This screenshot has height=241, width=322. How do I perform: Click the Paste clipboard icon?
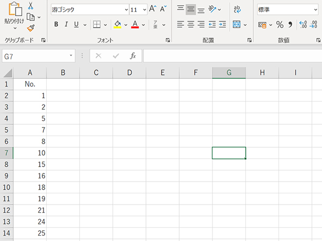coord(15,9)
